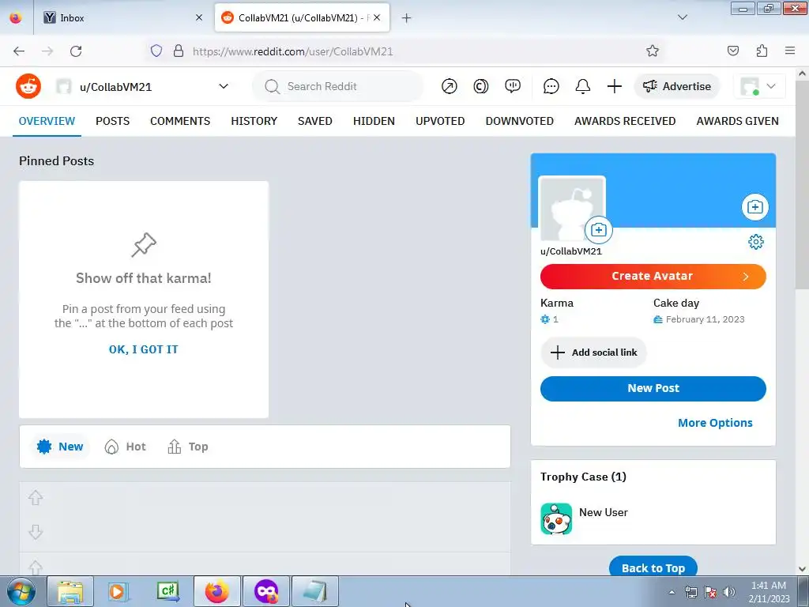Click OK, I GOT IT link
The height and width of the screenshot is (607, 809).
pos(144,349)
